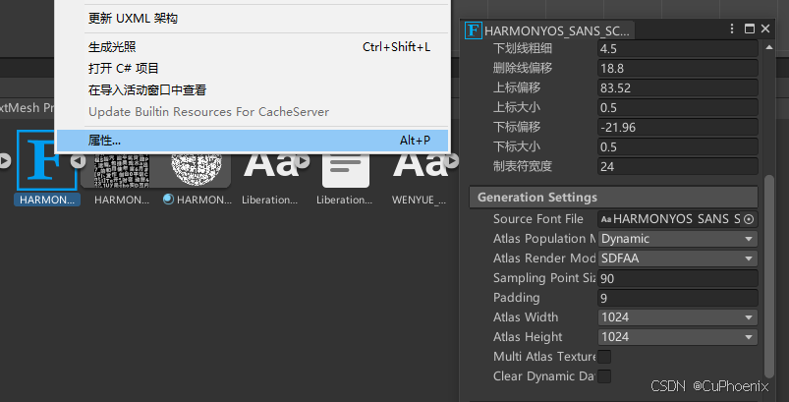
Task: Select the selected HARMONYOS font asset icon
Action: [x=46, y=160]
